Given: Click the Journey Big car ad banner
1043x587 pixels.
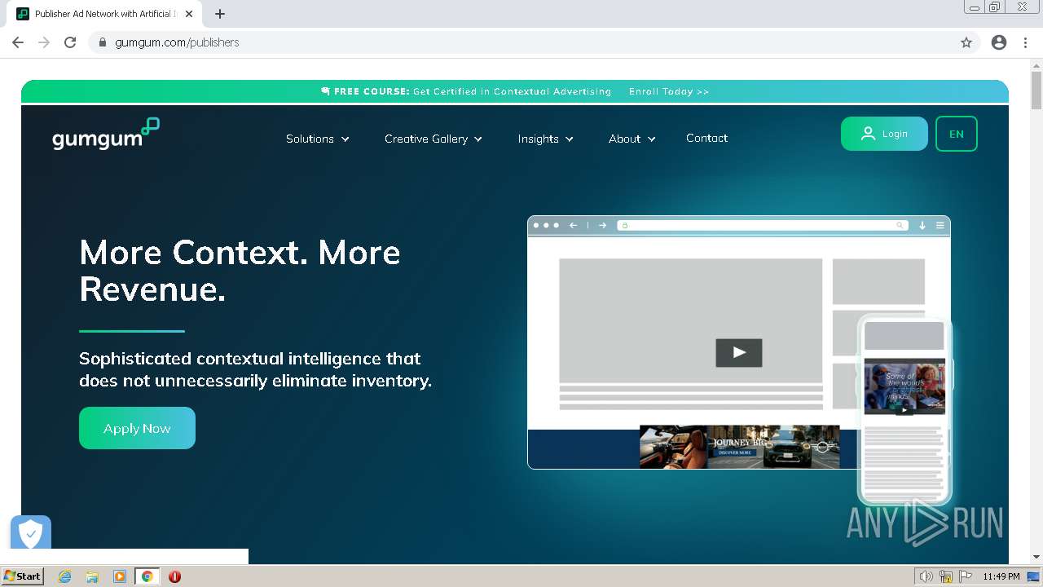Looking at the screenshot, I should click(x=739, y=447).
